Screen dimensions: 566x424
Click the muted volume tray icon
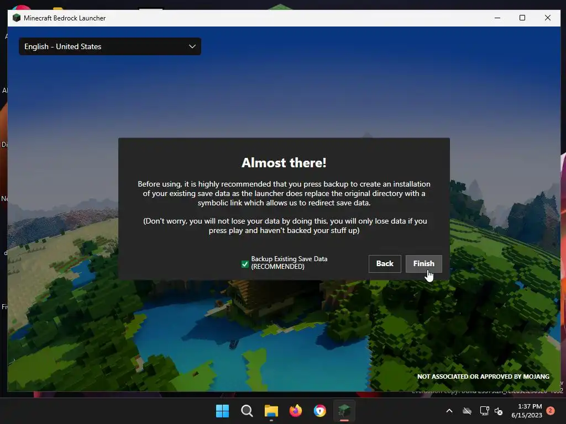[499, 411]
